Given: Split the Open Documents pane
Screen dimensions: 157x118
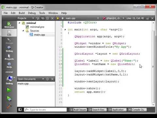Looking at the screenshot, I should [47, 79].
